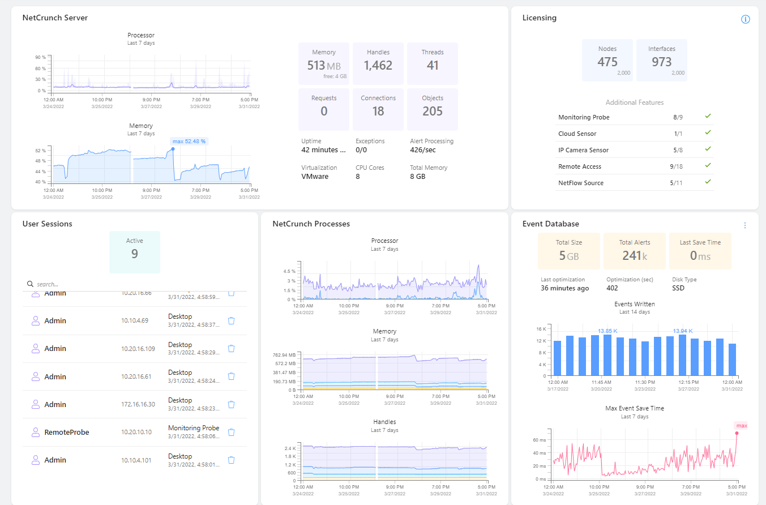This screenshot has height=505, width=766.
Task: Click the NetCrunch Server Processor chart
Action: tap(151, 72)
